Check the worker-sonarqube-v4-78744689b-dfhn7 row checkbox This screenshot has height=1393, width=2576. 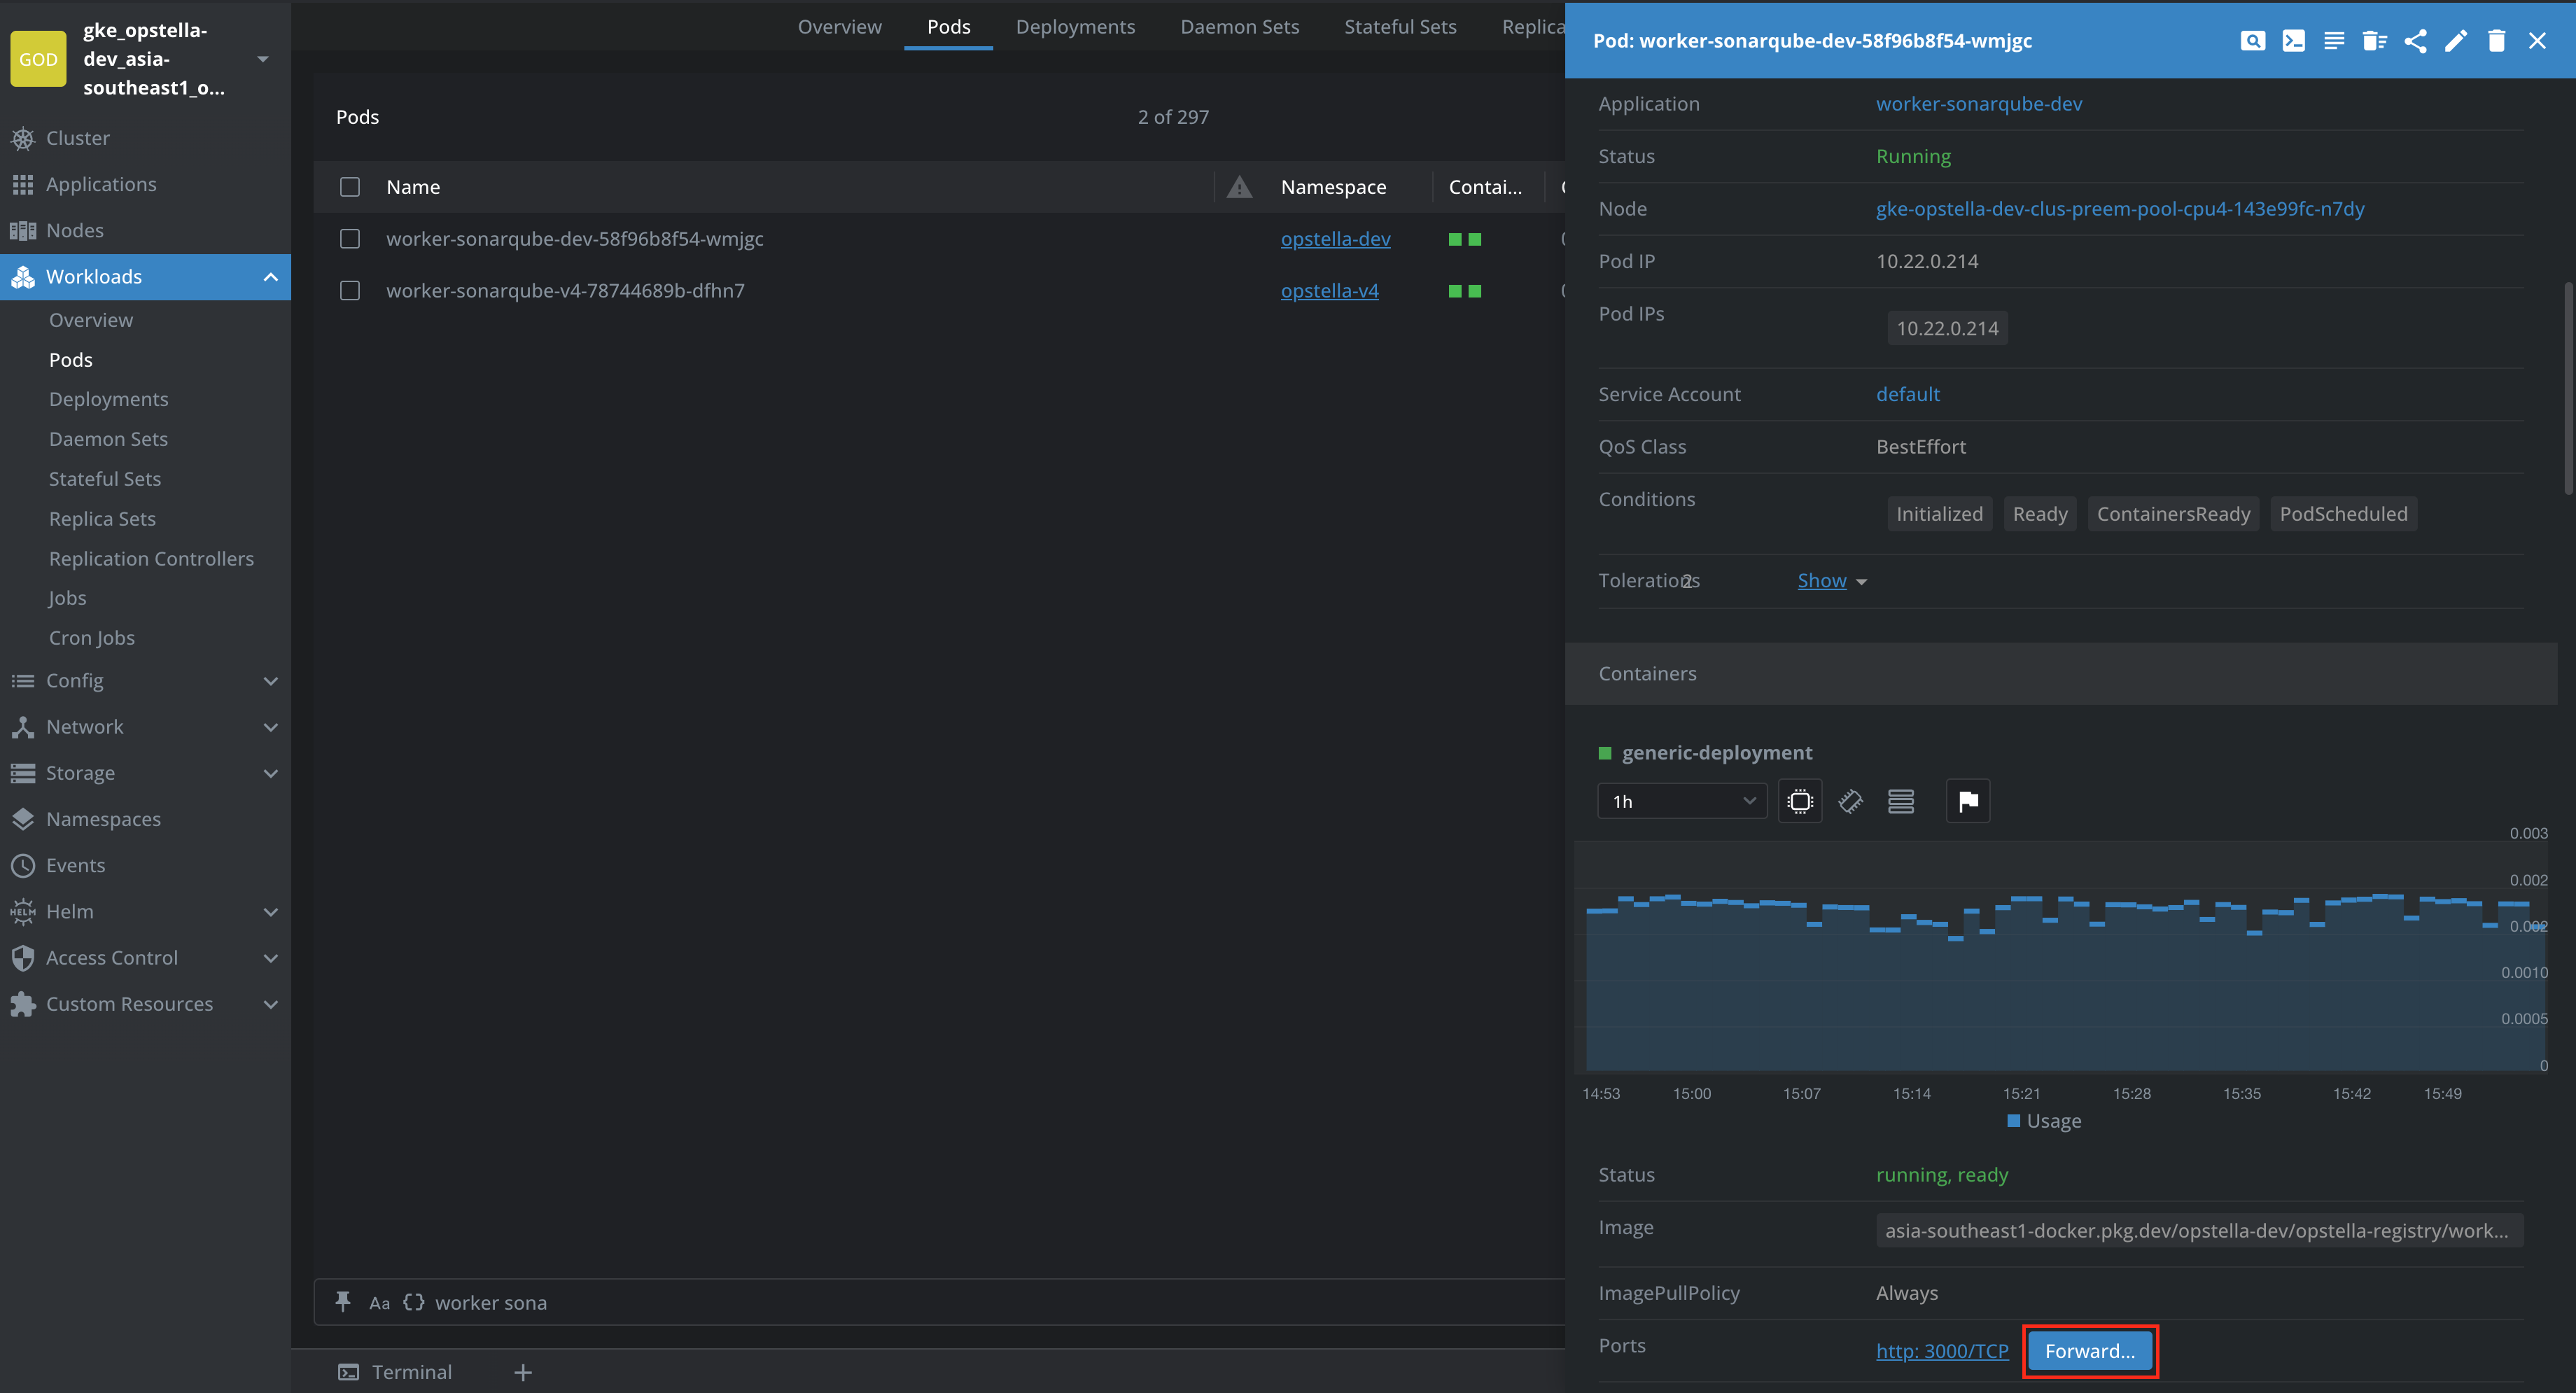click(x=350, y=291)
